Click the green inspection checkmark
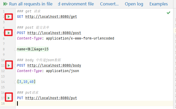 (x=169, y=12)
